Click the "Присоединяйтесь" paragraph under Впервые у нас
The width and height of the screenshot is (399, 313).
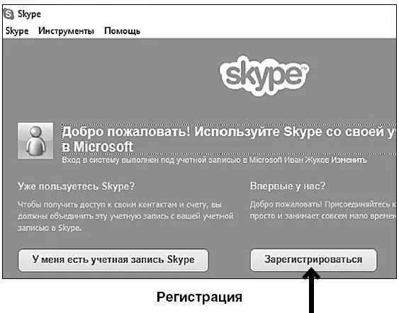click(323, 210)
